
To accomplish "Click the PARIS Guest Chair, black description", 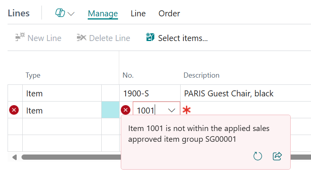I will [x=229, y=94].
